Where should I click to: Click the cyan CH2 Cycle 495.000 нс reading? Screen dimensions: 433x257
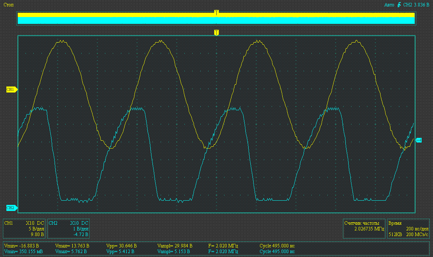click(x=277, y=251)
